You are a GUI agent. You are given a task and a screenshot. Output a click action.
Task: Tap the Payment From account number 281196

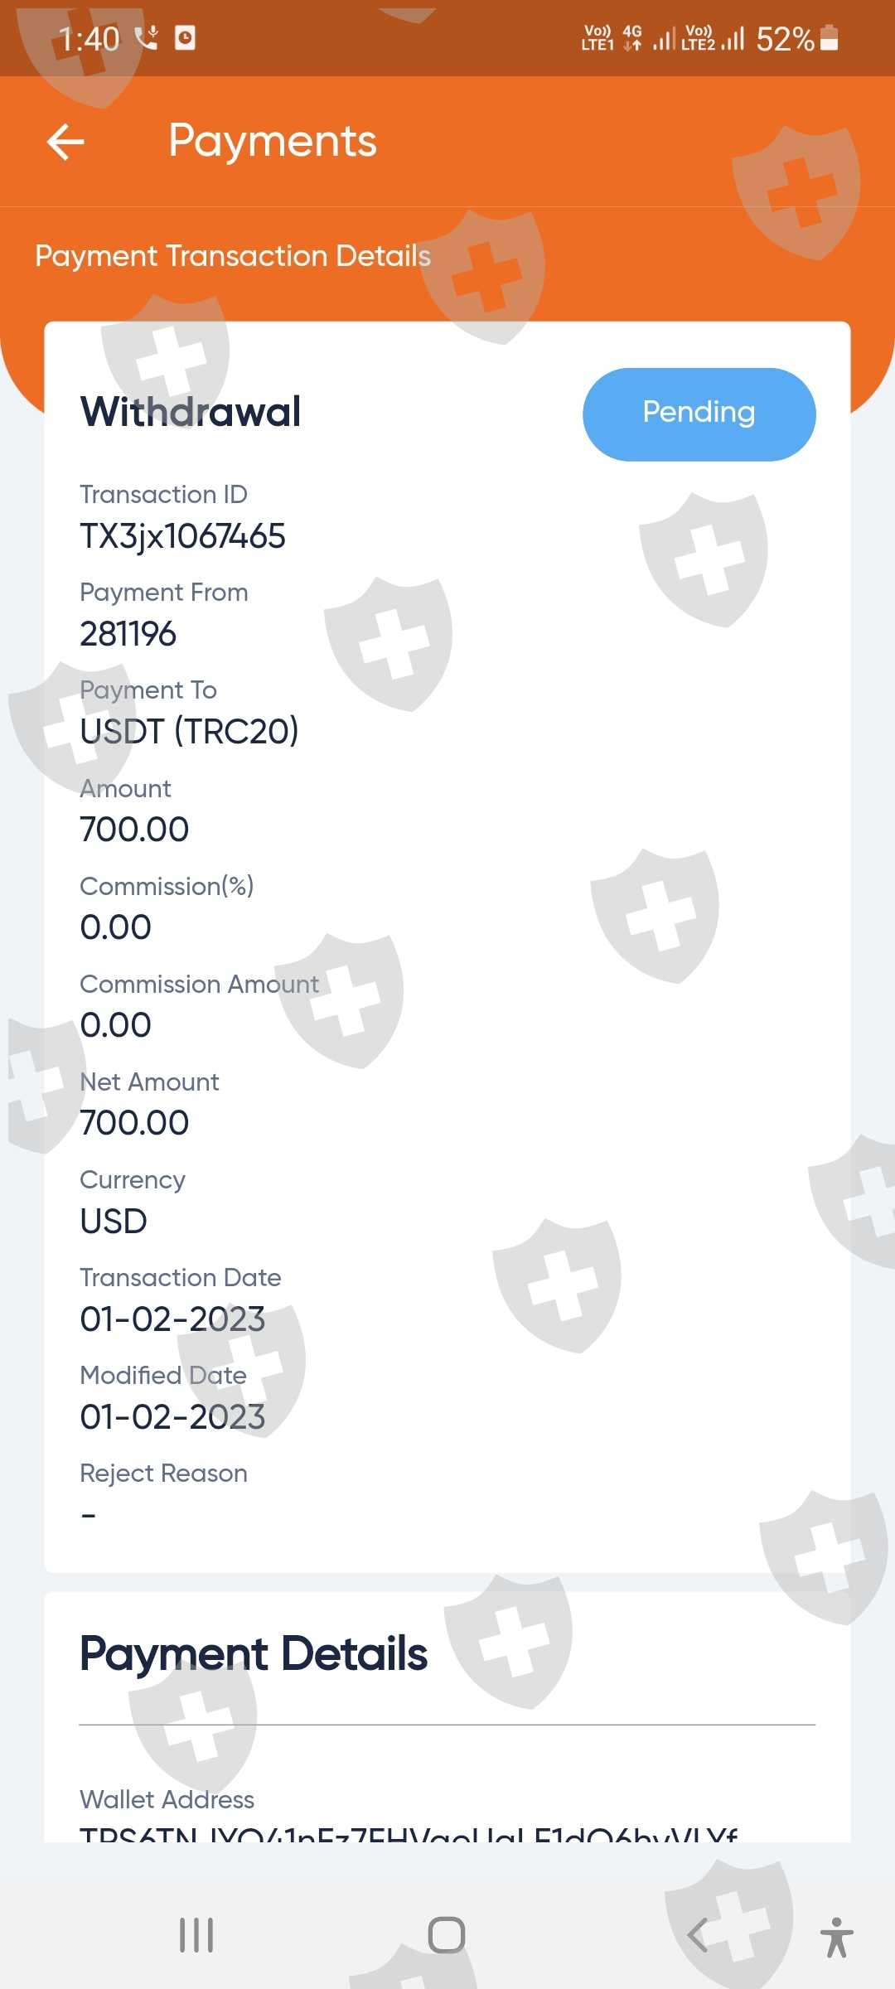[x=128, y=634]
